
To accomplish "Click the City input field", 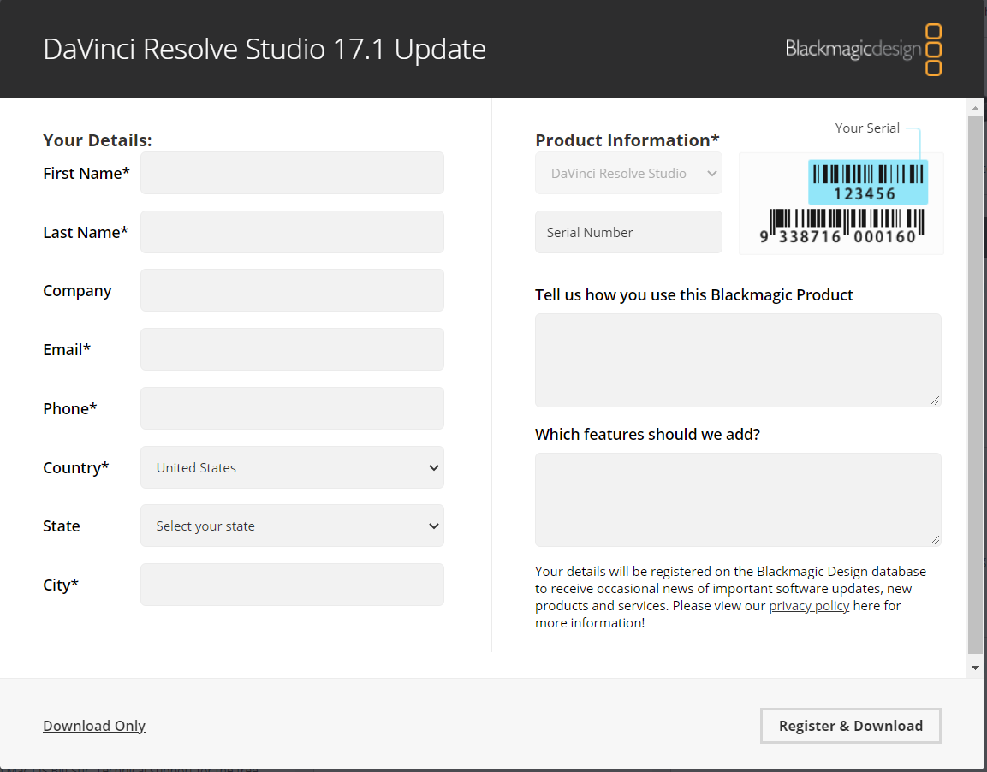I will (x=292, y=585).
